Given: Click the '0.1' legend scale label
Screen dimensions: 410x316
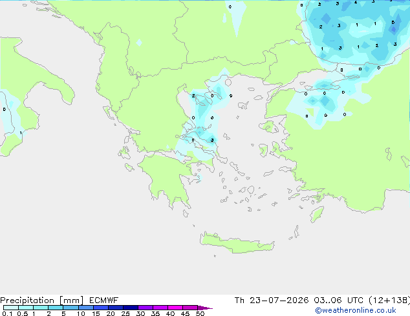Looking at the screenshot, I should [7, 313].
